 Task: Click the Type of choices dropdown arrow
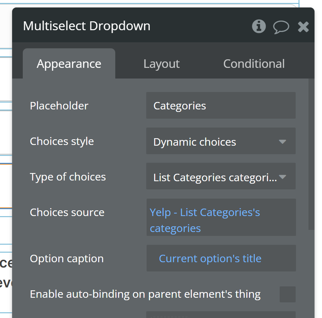pyautogui.click(x=283, y=177)
